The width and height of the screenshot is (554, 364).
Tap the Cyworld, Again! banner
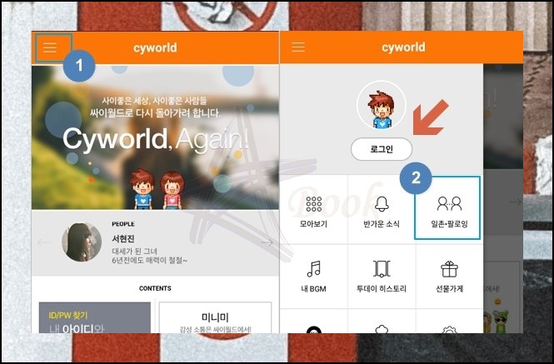coord(156,138)
